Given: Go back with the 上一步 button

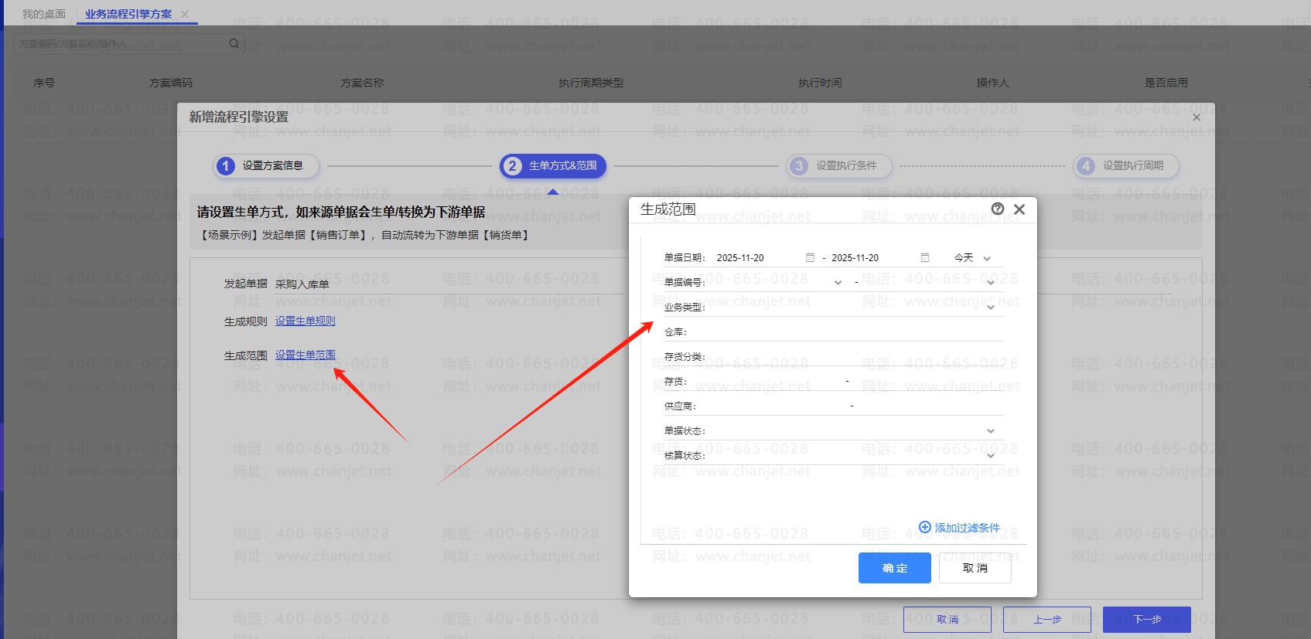Looking at the screenshot, I should [1047, 620].
